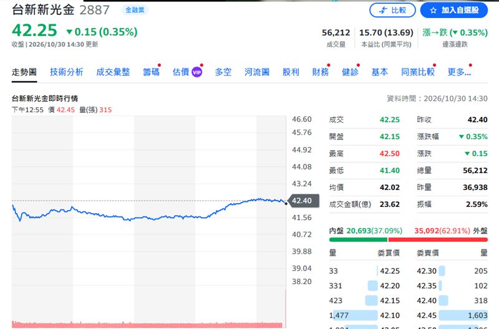The image size is (499, 329).
Task: Click the 漲→跌 streak indicator
Action: click(x=455, y=33)
